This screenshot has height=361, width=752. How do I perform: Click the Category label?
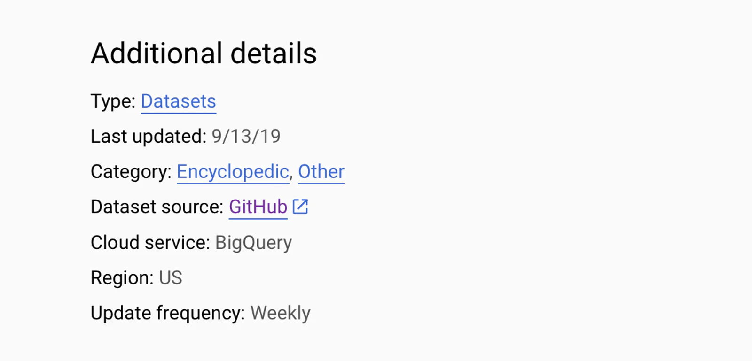pos(131,172)
